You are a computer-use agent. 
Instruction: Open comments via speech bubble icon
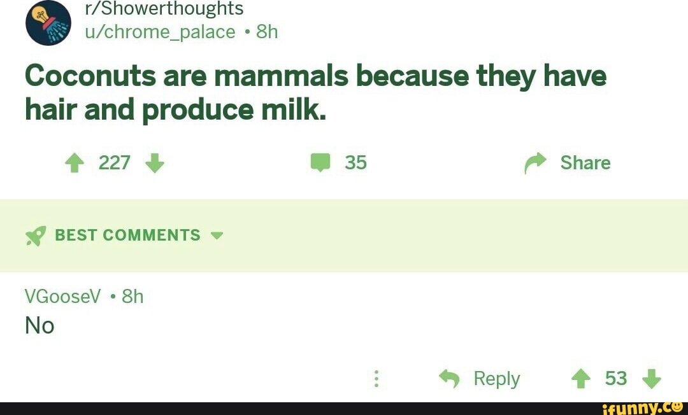320,164
